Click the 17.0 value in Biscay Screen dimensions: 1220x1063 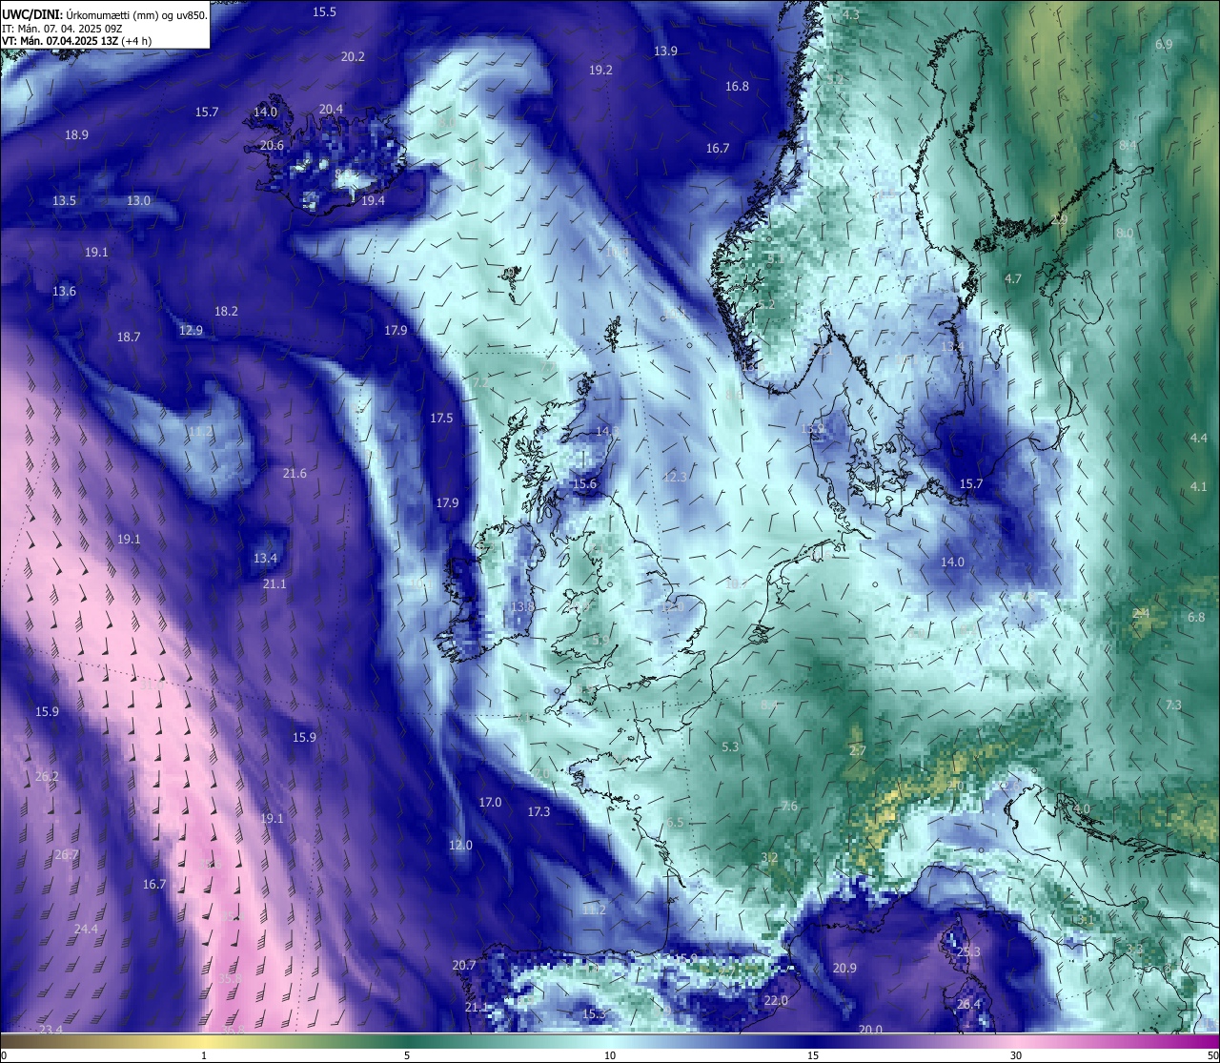pos(490,802)
